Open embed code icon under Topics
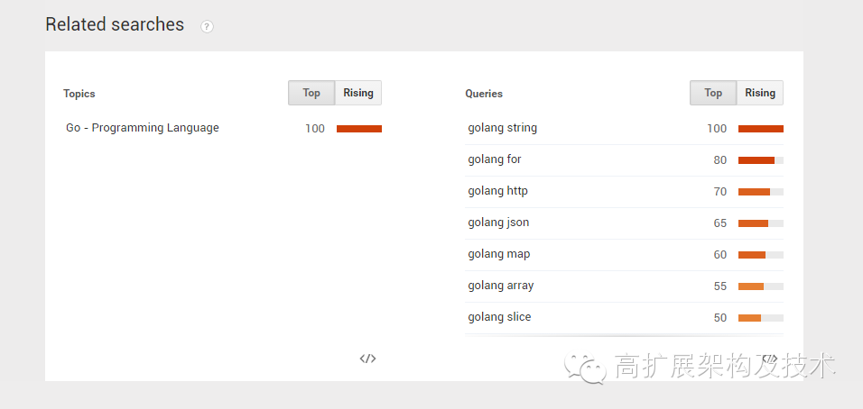This screenshot has height=409, width=863. coord(367,359)
